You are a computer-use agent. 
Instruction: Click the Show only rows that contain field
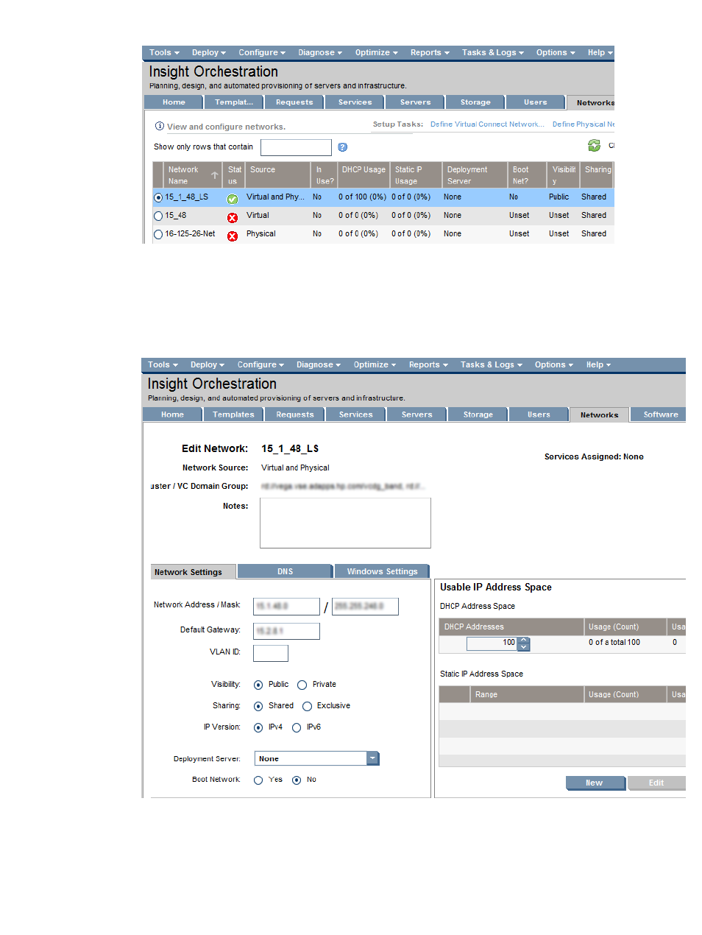coord(296,147)
